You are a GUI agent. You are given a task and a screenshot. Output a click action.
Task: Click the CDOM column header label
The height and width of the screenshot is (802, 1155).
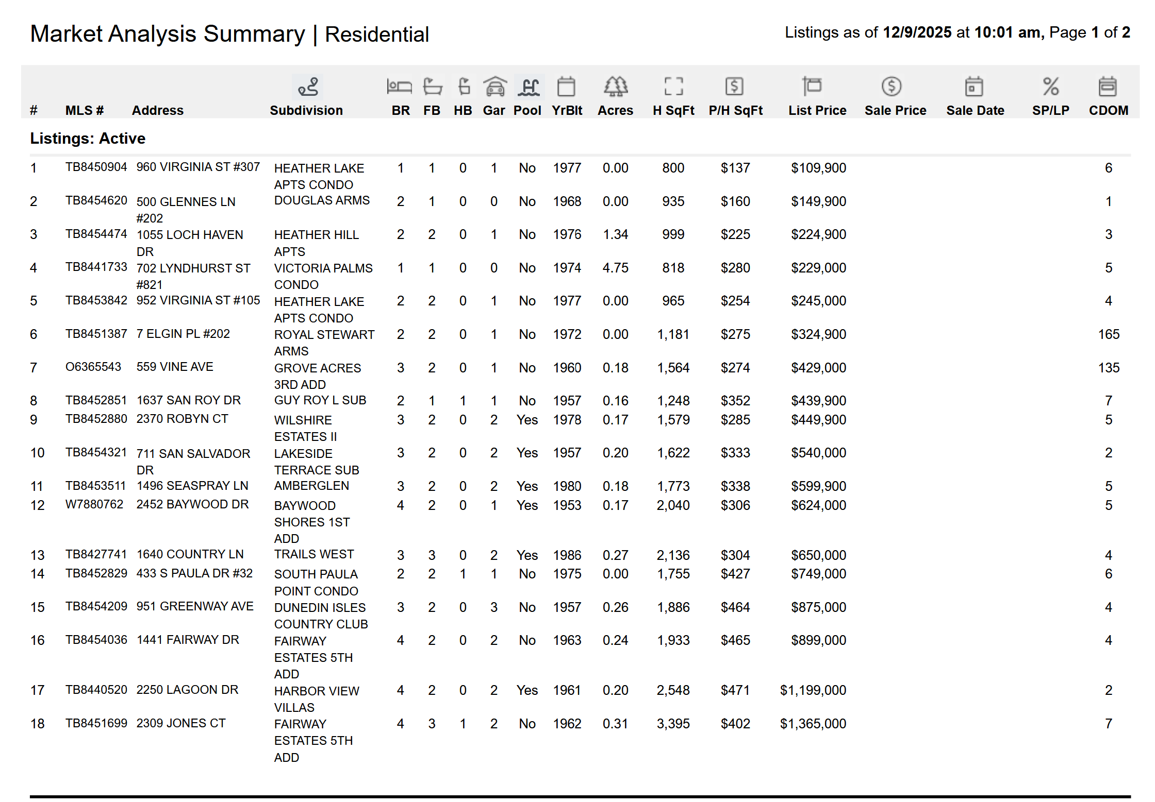(x=1108, y=110)
